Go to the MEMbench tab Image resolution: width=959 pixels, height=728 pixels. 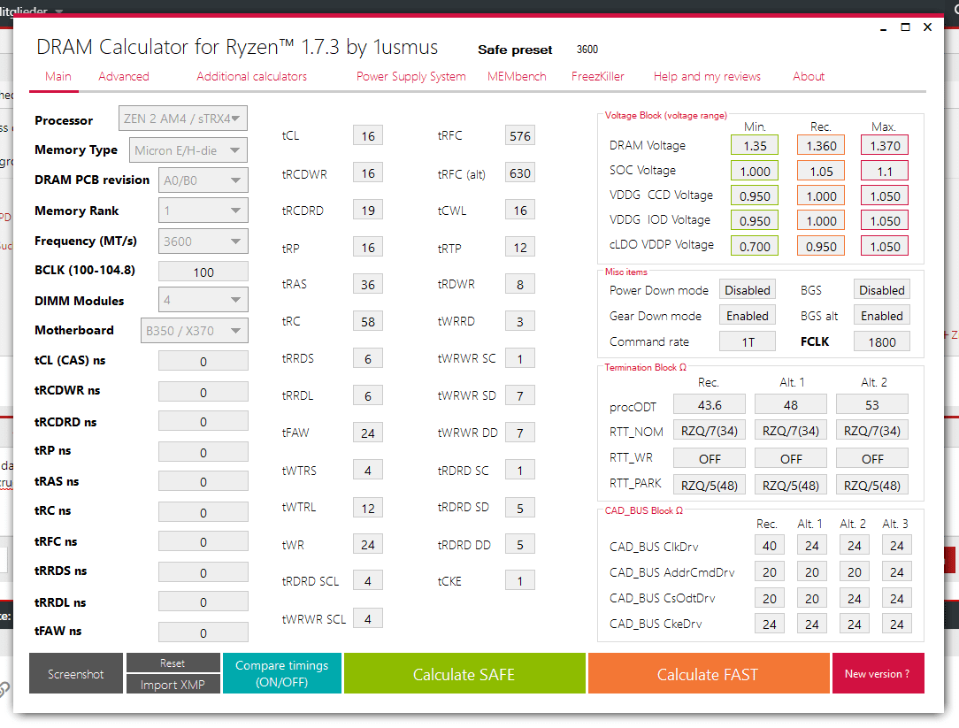pyautogui.click(x=517, y=76)
